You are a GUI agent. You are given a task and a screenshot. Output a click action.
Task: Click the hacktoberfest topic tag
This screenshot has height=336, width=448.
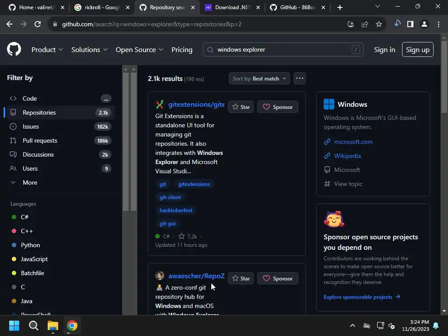(x=176, y=210)
